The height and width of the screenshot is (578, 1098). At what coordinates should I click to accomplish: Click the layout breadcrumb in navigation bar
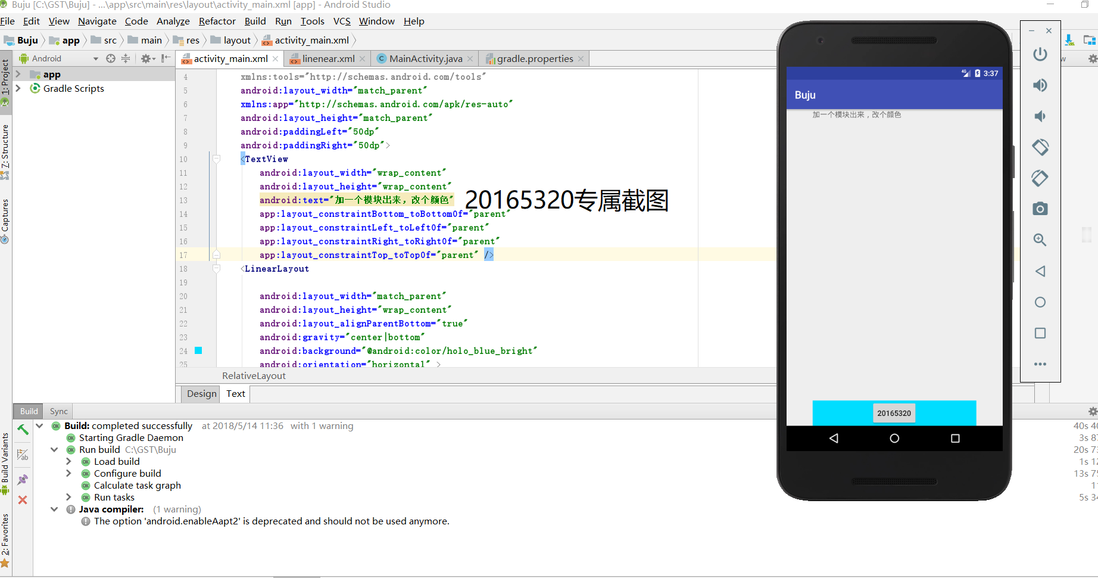tap(231, 41)
